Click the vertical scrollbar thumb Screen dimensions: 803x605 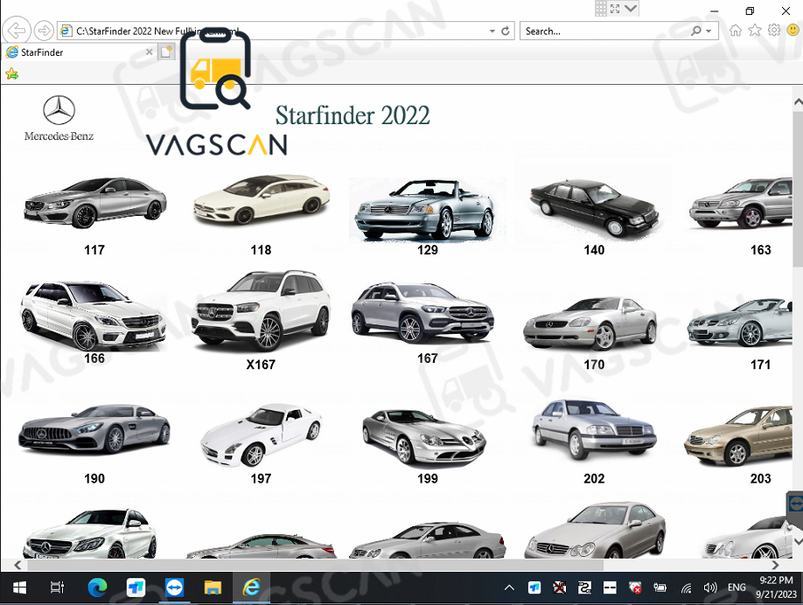[x=798, y=188]
